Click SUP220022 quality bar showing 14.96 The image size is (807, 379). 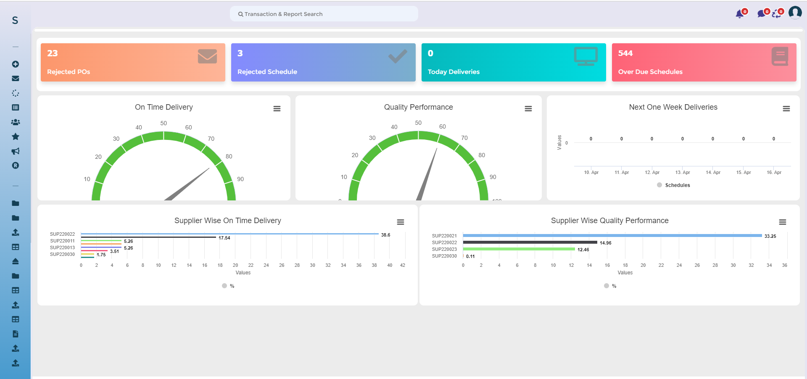(x=530, y=242)
